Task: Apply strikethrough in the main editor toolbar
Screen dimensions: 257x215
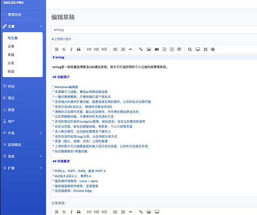Action: [x=64, y=49]
